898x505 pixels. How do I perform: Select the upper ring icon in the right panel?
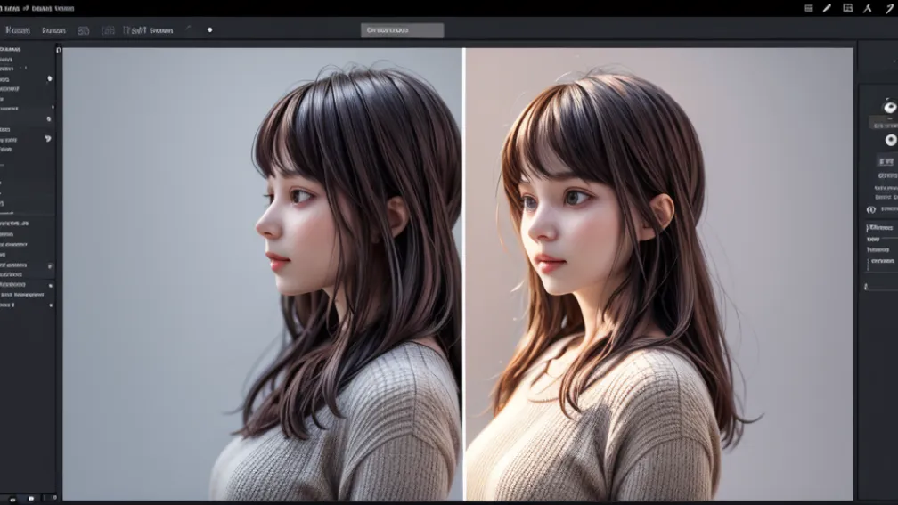pyautogui.click(x=890, y=107)
